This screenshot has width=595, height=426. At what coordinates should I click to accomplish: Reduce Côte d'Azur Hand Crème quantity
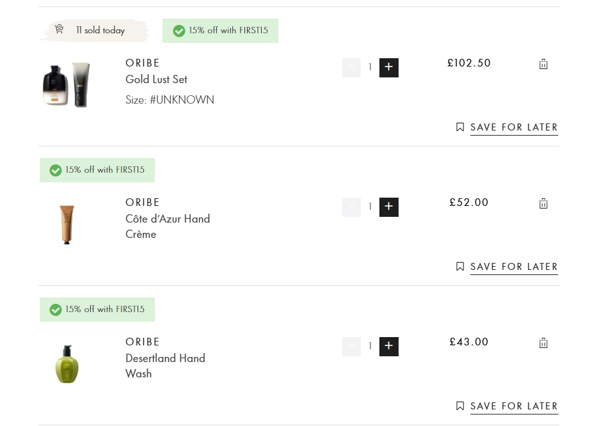point(351,207)
